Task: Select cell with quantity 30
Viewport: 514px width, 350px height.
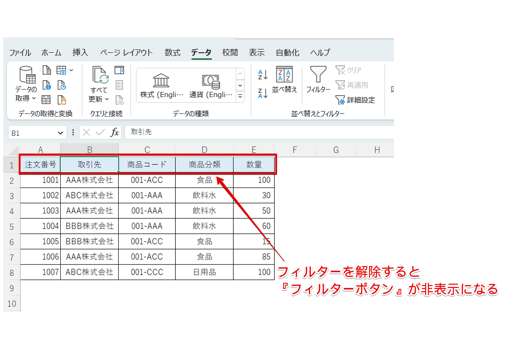Action: [x=254, y=196]
